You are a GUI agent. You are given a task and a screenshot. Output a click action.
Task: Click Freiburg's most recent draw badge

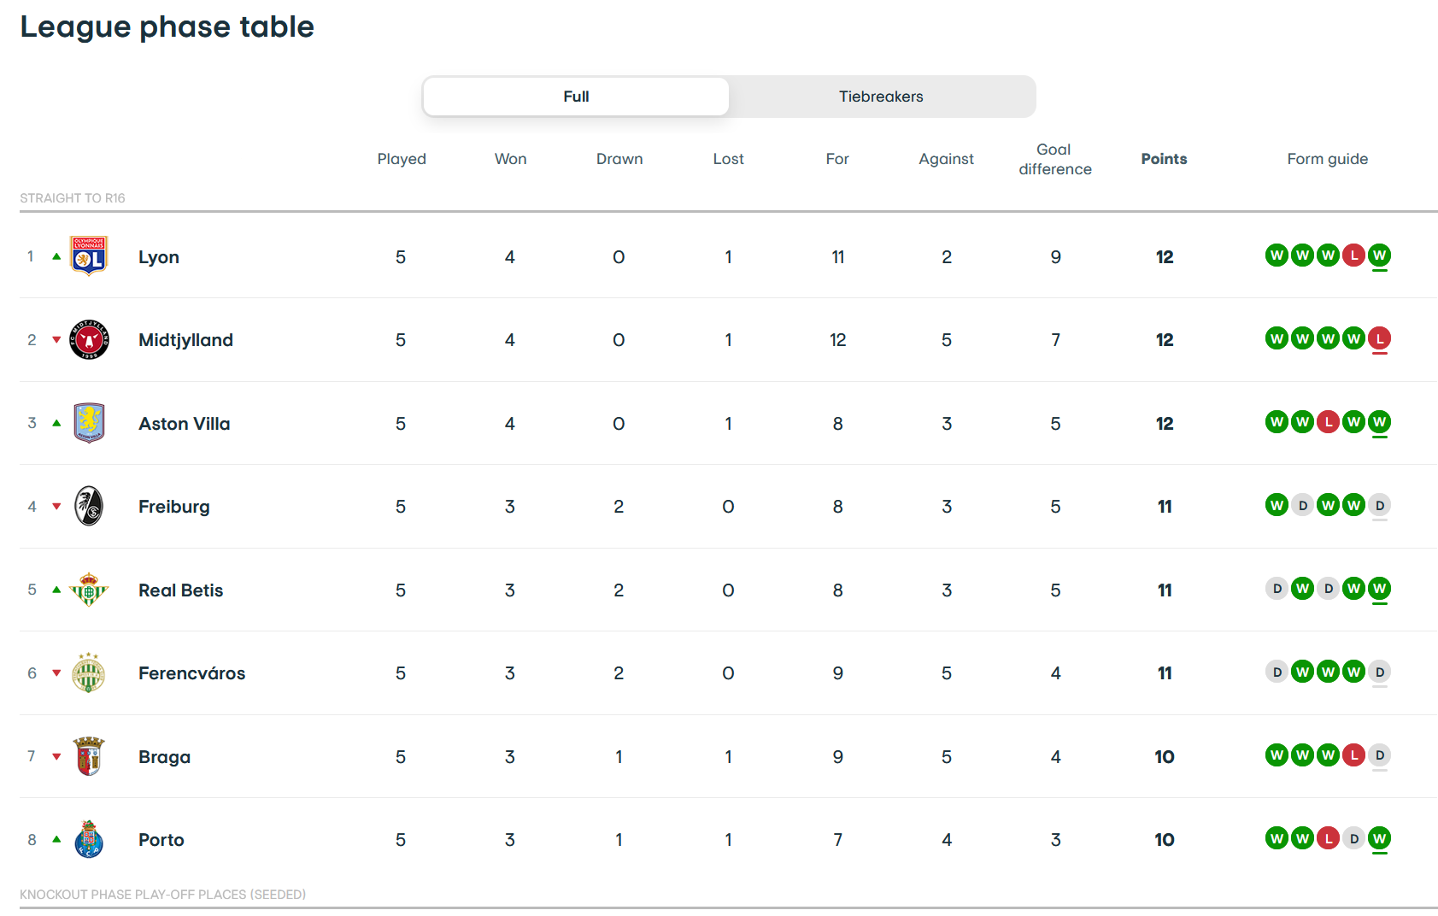1379,506
